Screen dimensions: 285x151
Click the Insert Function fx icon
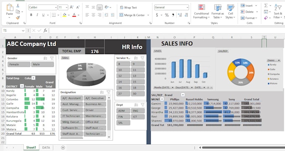(45, 30)
